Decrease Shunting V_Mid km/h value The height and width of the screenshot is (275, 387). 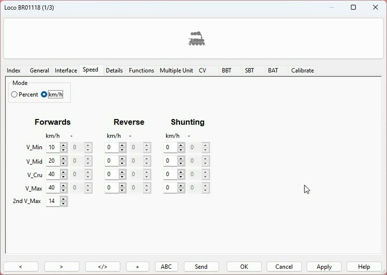click(x=181, y=163)
